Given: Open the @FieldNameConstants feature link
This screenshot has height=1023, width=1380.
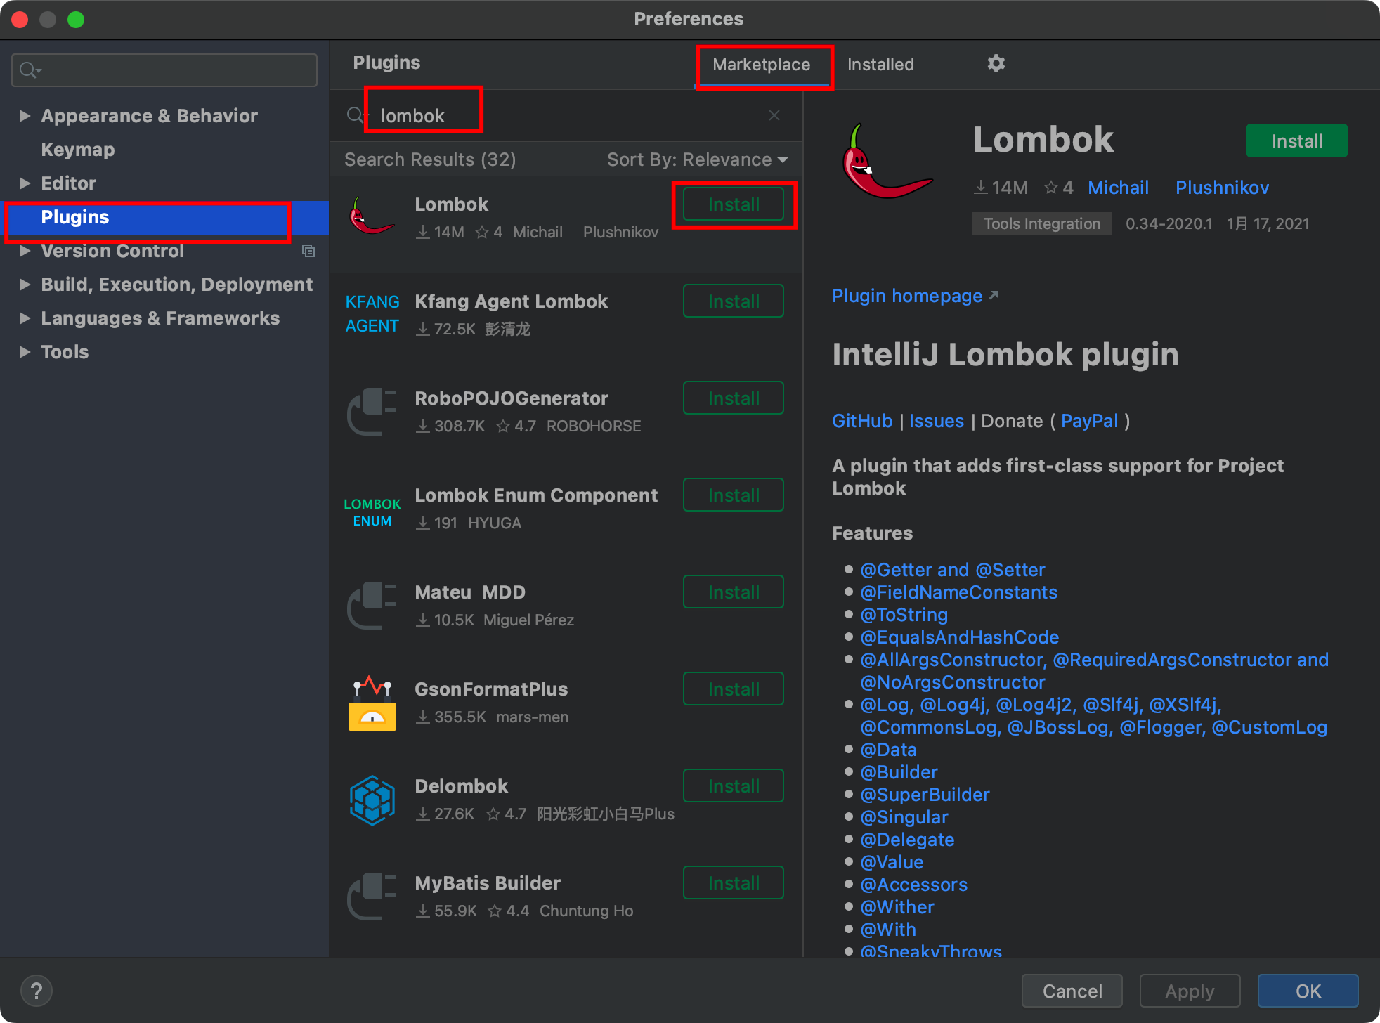Looking at the screenshot, I should tap(958, 592).
